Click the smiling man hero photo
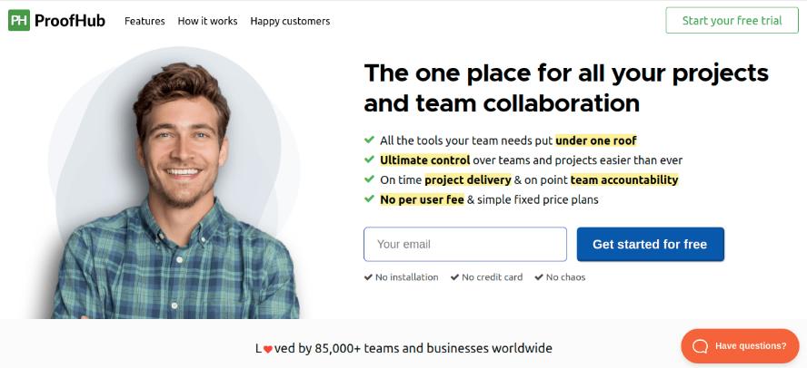 tap(175, 190)
